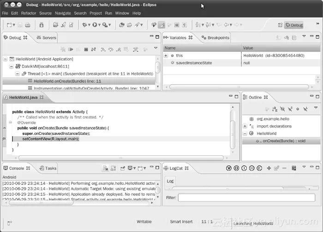
Task: Sort Outline members alphabetically
Action: click(x=275, y=109)
